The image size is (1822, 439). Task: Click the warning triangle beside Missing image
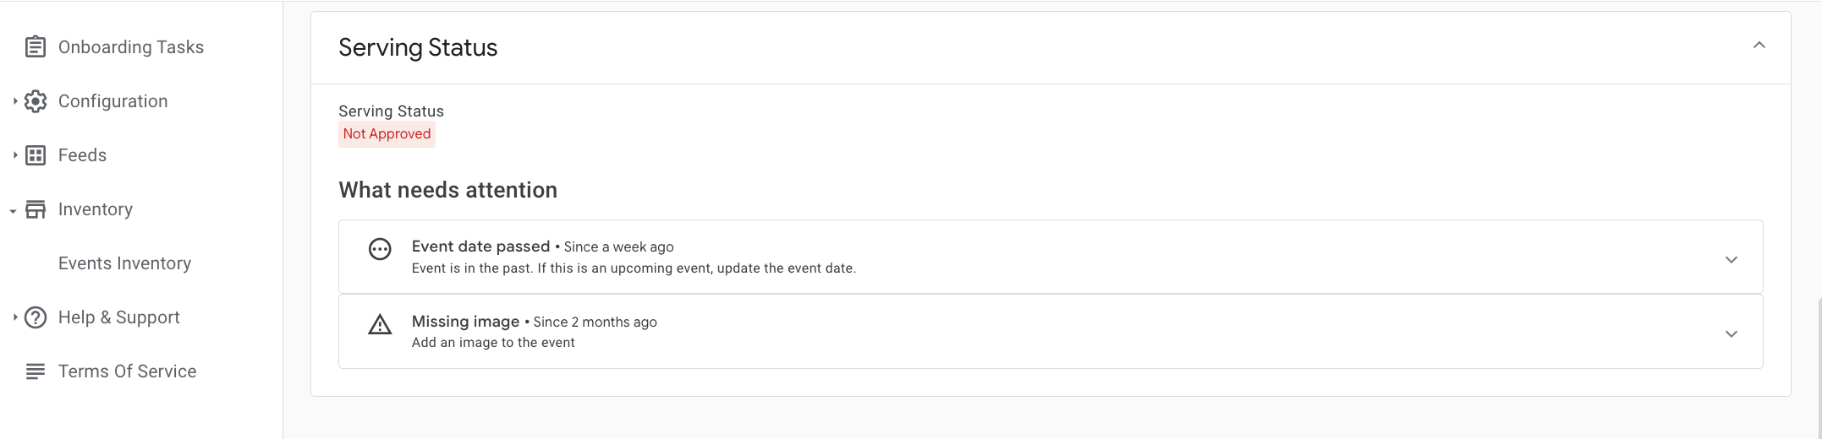pyautogui.click(x=380, y=324)
